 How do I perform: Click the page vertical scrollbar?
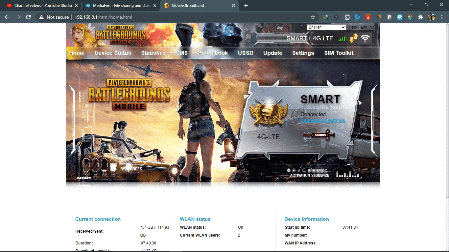(447, 110)
